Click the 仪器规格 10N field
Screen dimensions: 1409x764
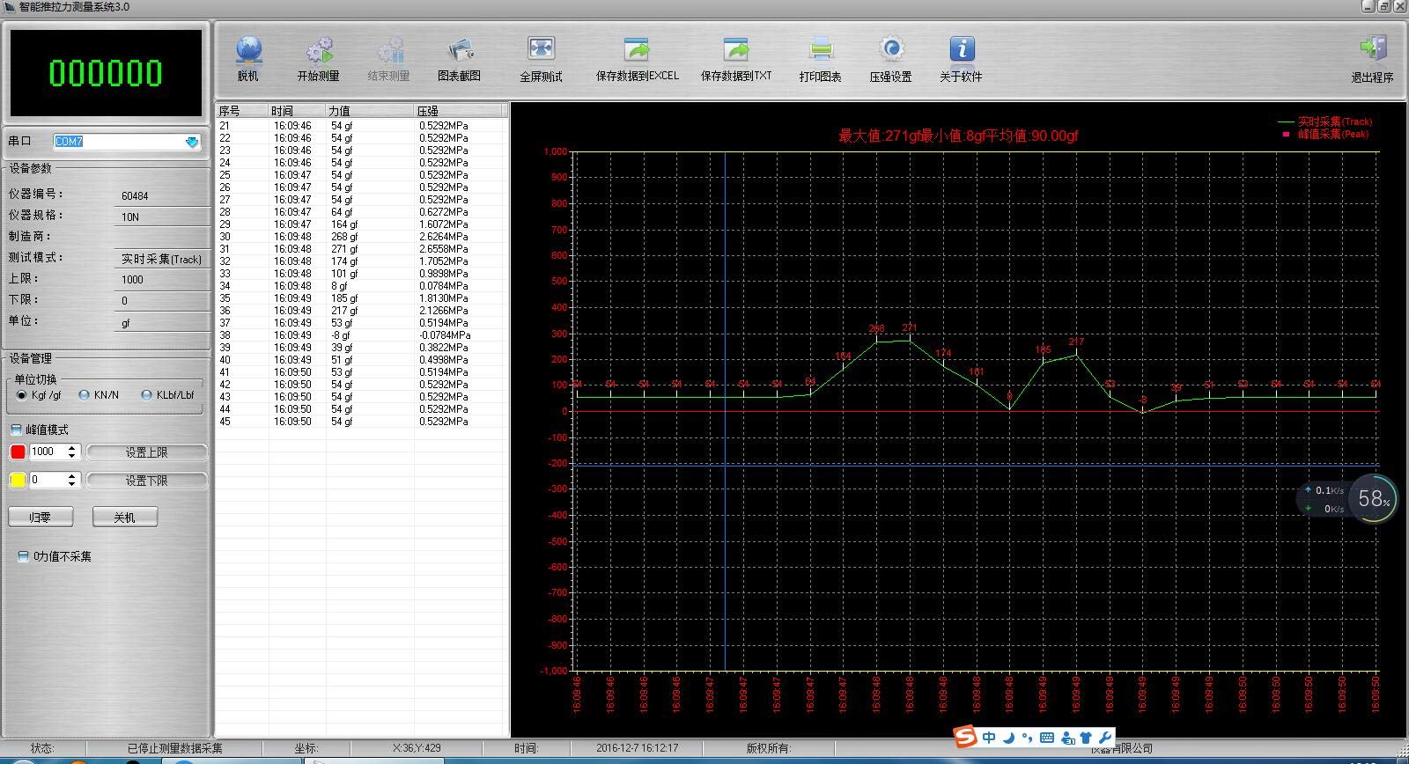162,217
